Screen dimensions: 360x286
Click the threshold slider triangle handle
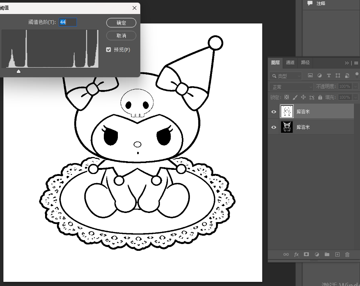[x=19, y=71]
